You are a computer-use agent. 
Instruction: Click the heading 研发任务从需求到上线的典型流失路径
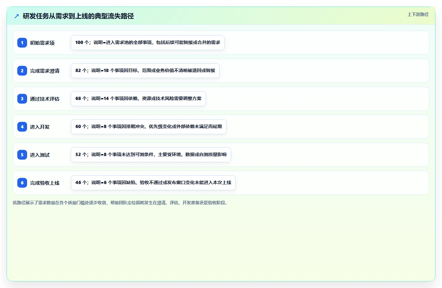click(x=78, y=16)
